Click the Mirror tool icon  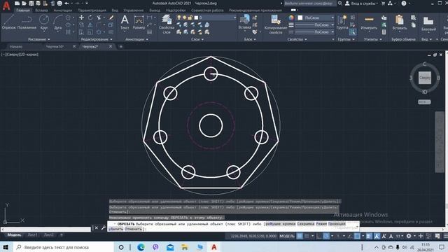click(x=90, y=25)
